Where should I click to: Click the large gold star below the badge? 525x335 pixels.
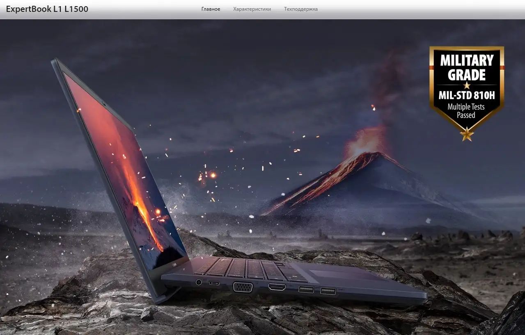[467, 134]
